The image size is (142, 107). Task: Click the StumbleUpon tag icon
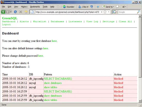pyautogui.click(x=98, y=7)
